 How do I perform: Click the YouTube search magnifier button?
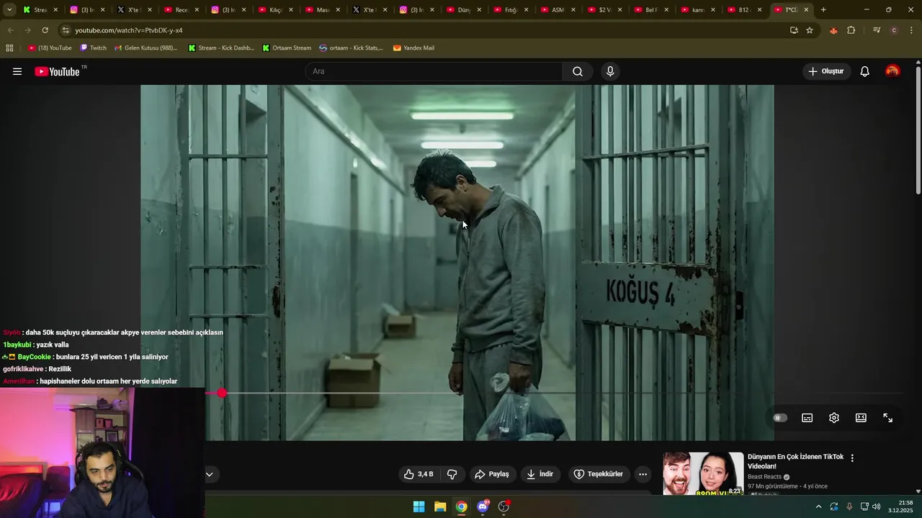pyautogui.click(x=578, y=71)
